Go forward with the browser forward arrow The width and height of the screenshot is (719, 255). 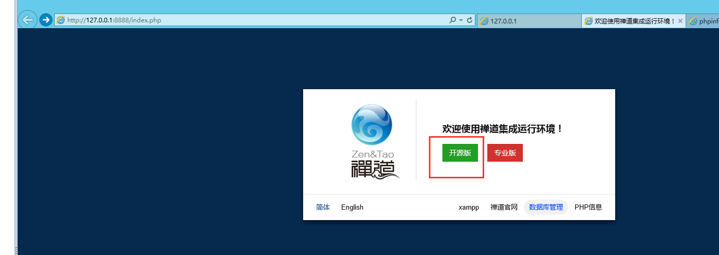click(46, 20)
